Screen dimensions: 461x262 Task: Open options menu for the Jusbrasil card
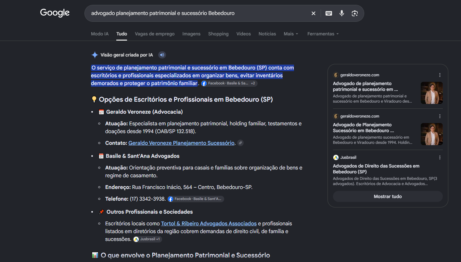(x=440, y=157)
